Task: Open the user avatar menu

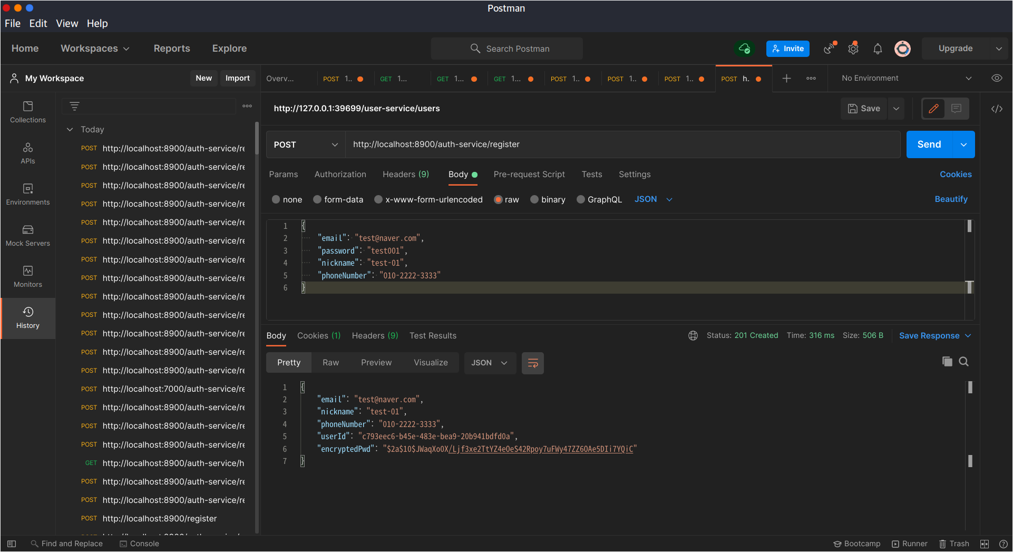Action: [x=902, y=49]
